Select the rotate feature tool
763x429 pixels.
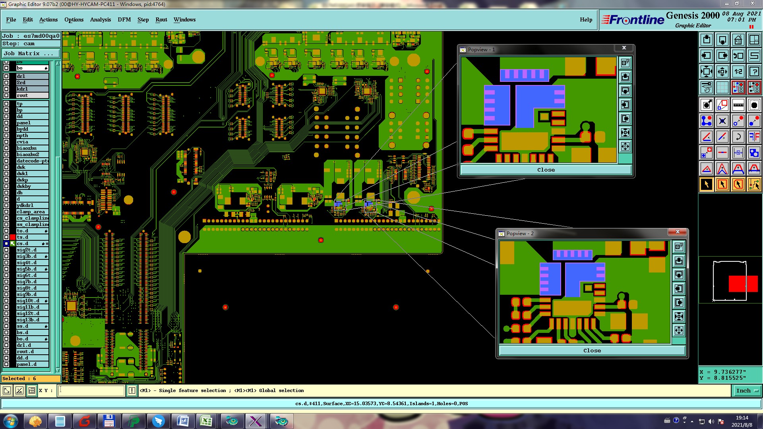pos(738,137)
